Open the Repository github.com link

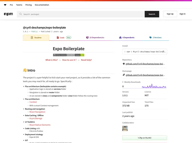(x=145, y=64)
